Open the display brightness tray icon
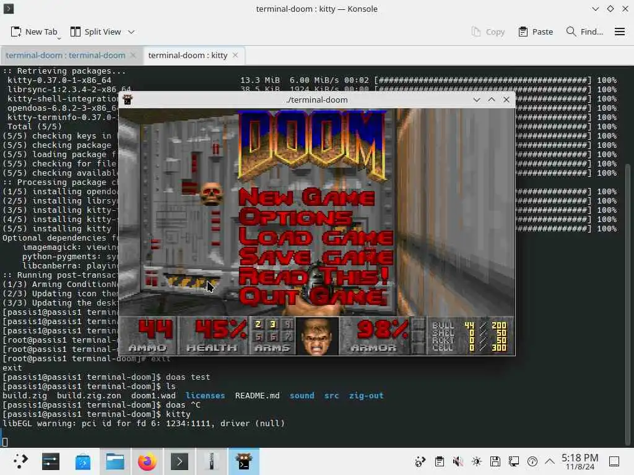 click(x=477, y=461)
